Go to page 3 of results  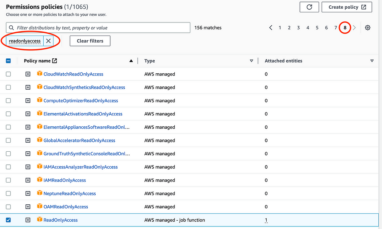click(x=298, y=28)
